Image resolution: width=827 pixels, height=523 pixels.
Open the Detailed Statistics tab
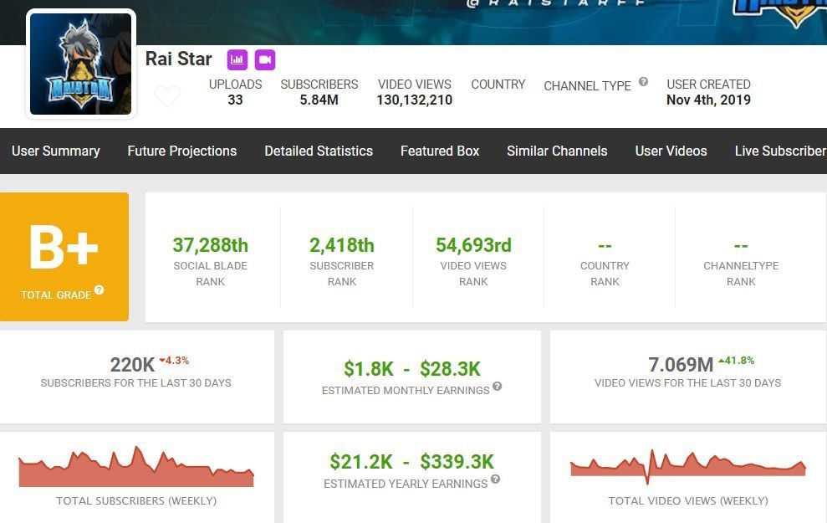point(319,151)
